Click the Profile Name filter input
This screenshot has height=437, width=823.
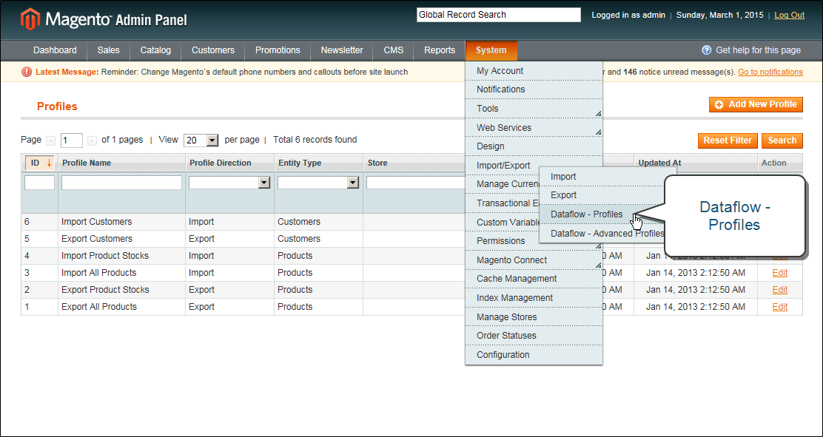coord(122,183)
